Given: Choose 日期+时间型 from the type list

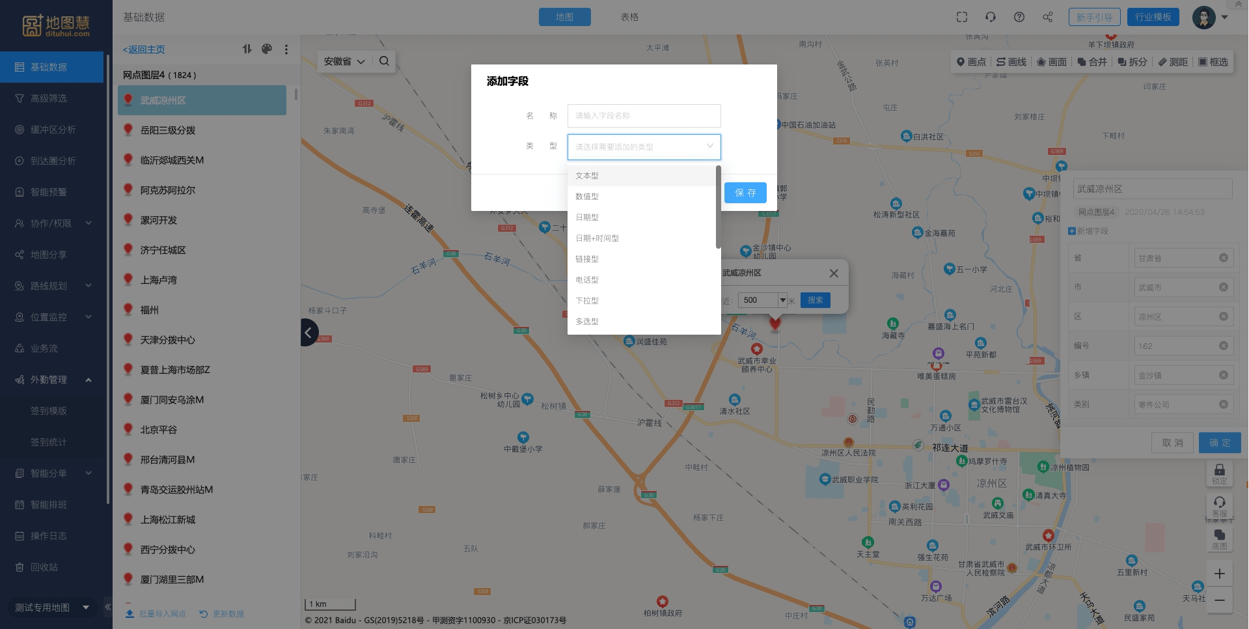Looking at the screenshot, I should click(641, 238).
